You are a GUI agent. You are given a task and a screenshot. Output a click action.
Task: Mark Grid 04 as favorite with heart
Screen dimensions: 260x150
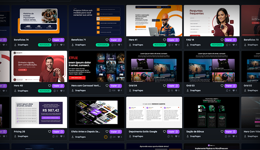point(164,86)
